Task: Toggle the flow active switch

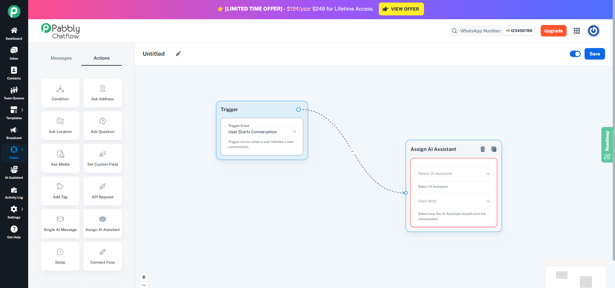Action: tap(575, 54)
